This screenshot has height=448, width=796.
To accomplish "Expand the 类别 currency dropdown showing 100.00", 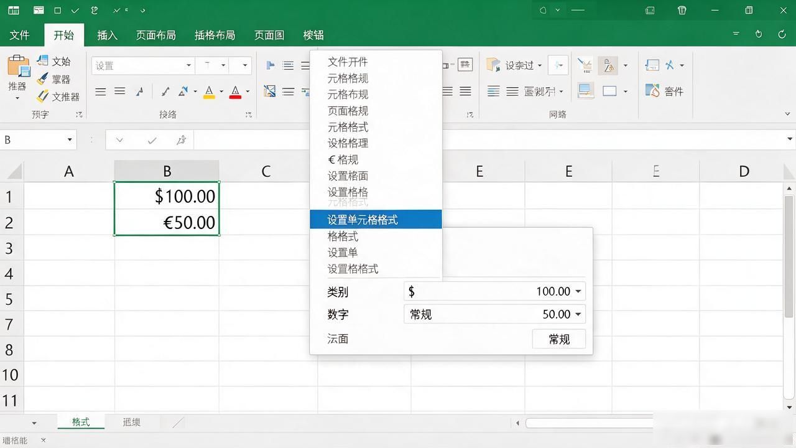I will tap(578, 291).
